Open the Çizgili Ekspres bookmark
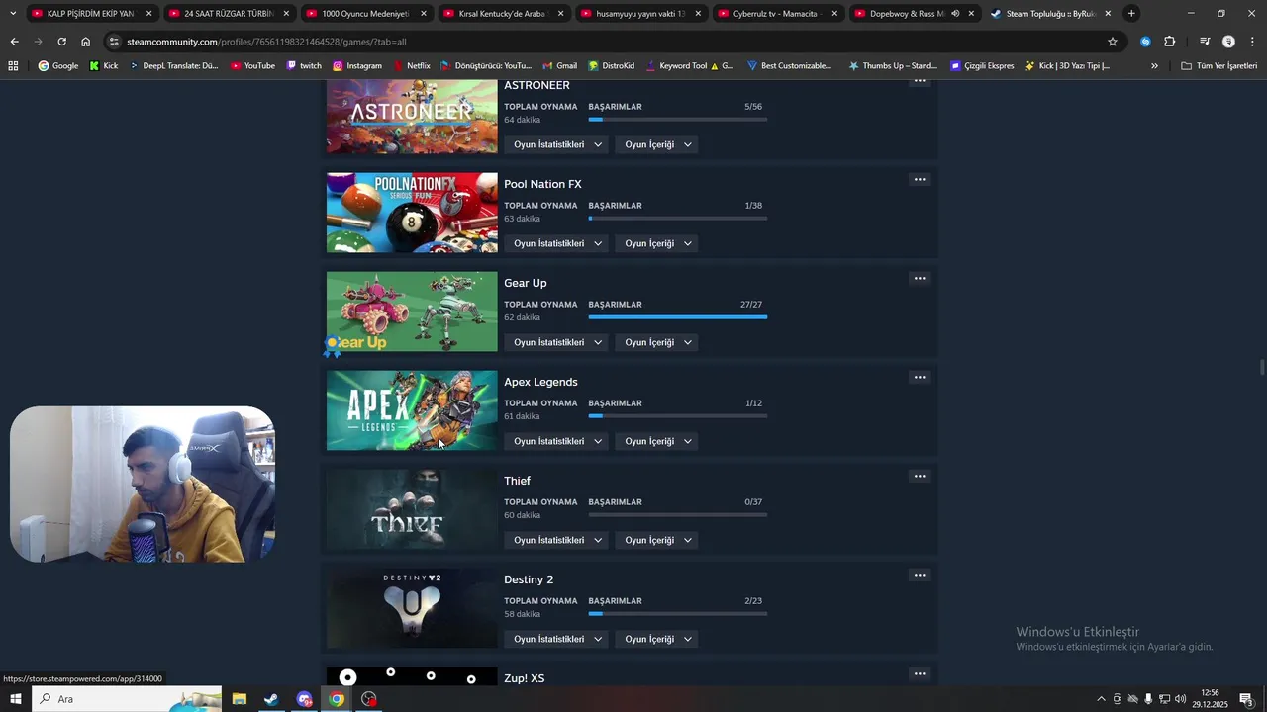 pyautogui.click(x=982, y=66)
